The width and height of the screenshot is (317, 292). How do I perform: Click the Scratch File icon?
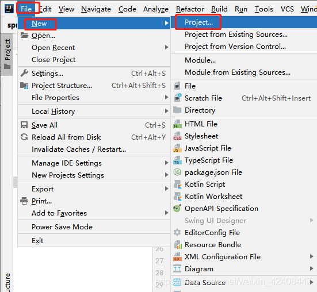[178, 98]
